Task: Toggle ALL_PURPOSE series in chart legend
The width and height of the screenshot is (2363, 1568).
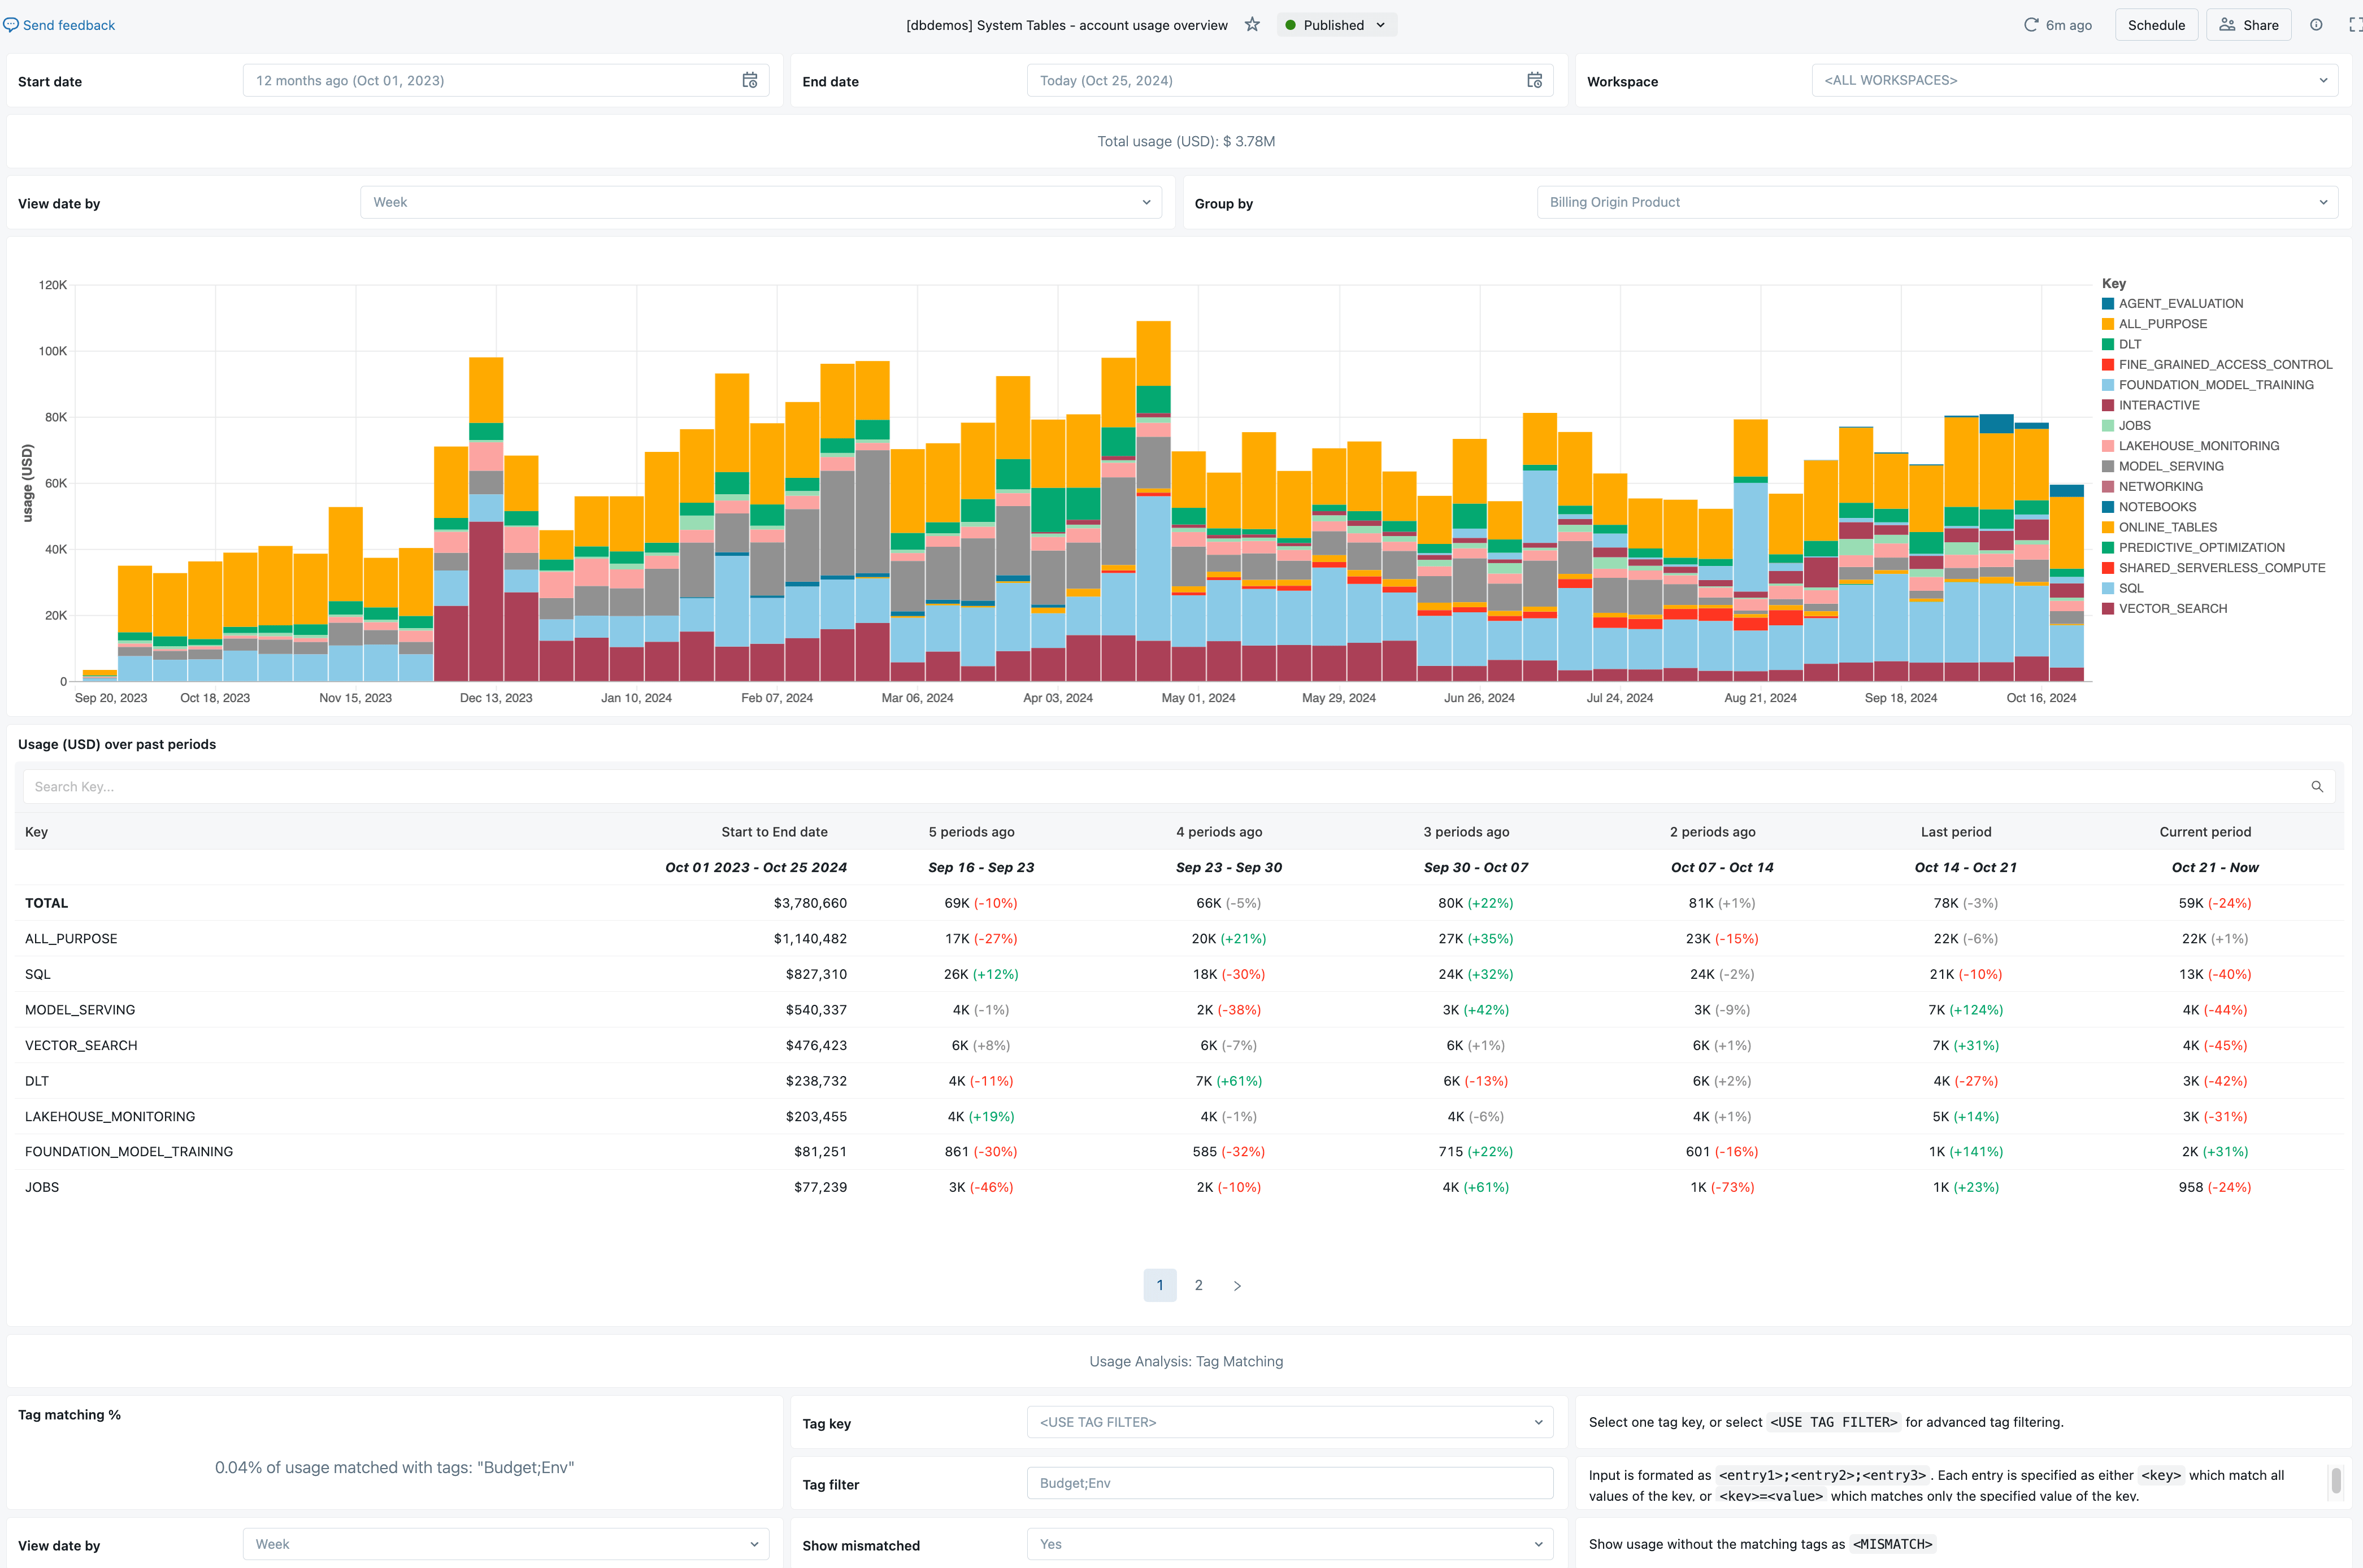Action: point(2162,324)
